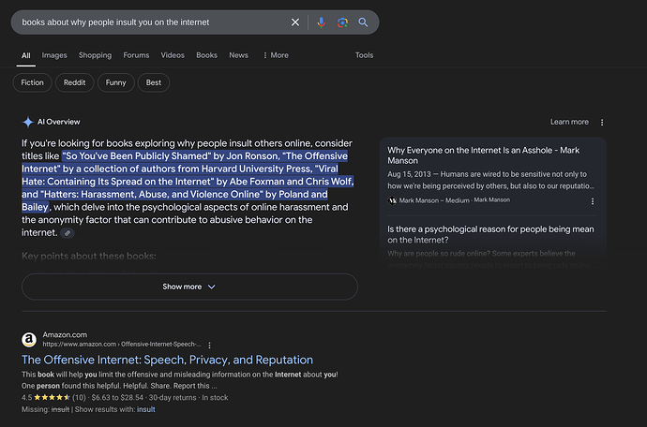The height and width of the screenshot is (427, 647).
Task: Select the News tab
Action: pyautogui.click(x=238, y=55)
